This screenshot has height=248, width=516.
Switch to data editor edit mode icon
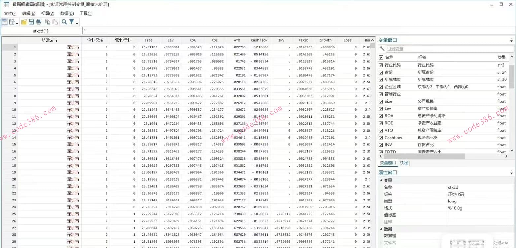5,22
